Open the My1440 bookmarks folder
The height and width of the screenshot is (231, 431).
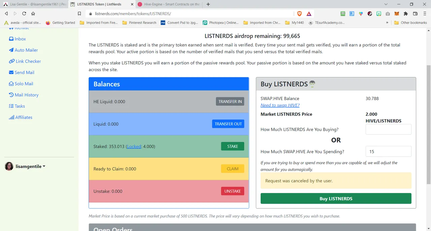coord(294,23)
